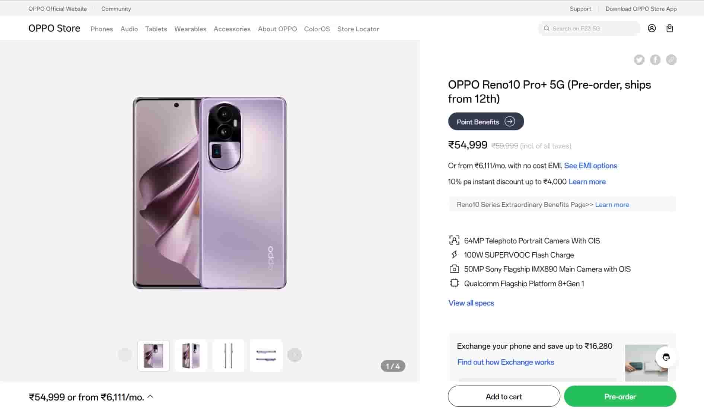Go to next product thumbnail arrow
This screenshot has height=409, width=704.
[294, 355]
